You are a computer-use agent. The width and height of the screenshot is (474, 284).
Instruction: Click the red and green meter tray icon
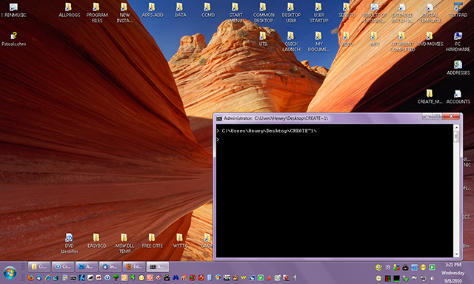point(388,279)
